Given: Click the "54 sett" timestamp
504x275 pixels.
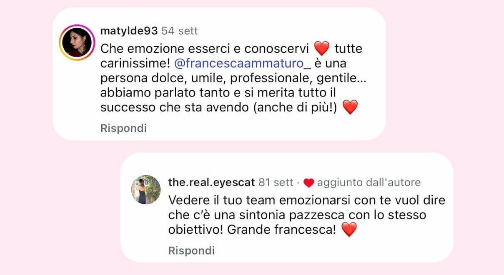Looking at the screenshot, I should pos(180,31).
